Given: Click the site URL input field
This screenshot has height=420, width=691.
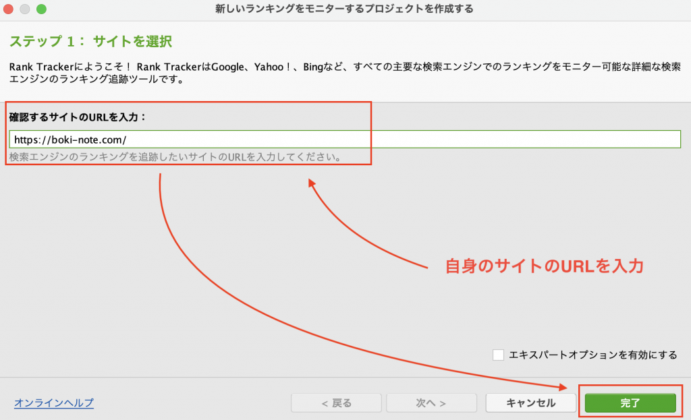Looking at the screenshot, I should click(345, 140).
